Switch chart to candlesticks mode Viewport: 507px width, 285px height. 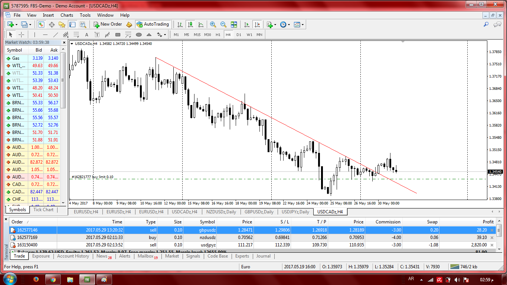190,24
